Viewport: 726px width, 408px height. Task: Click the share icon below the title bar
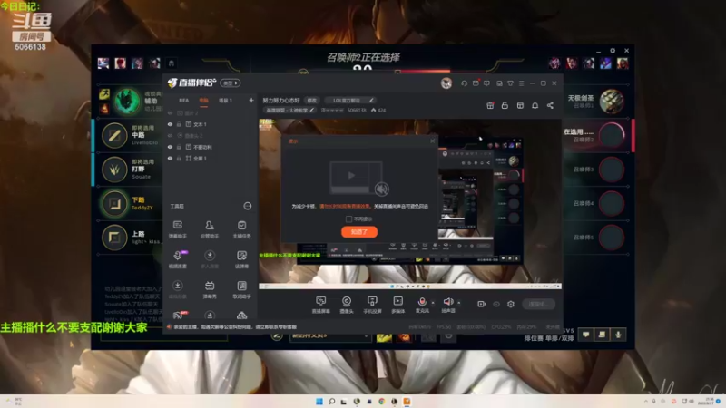[550, 105]
